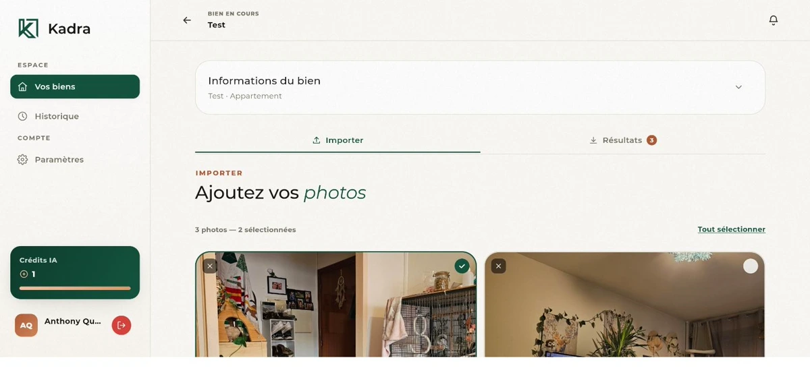Select the second photo circle
The height and width of the screenshot is (389, 810).
[751, 266]
